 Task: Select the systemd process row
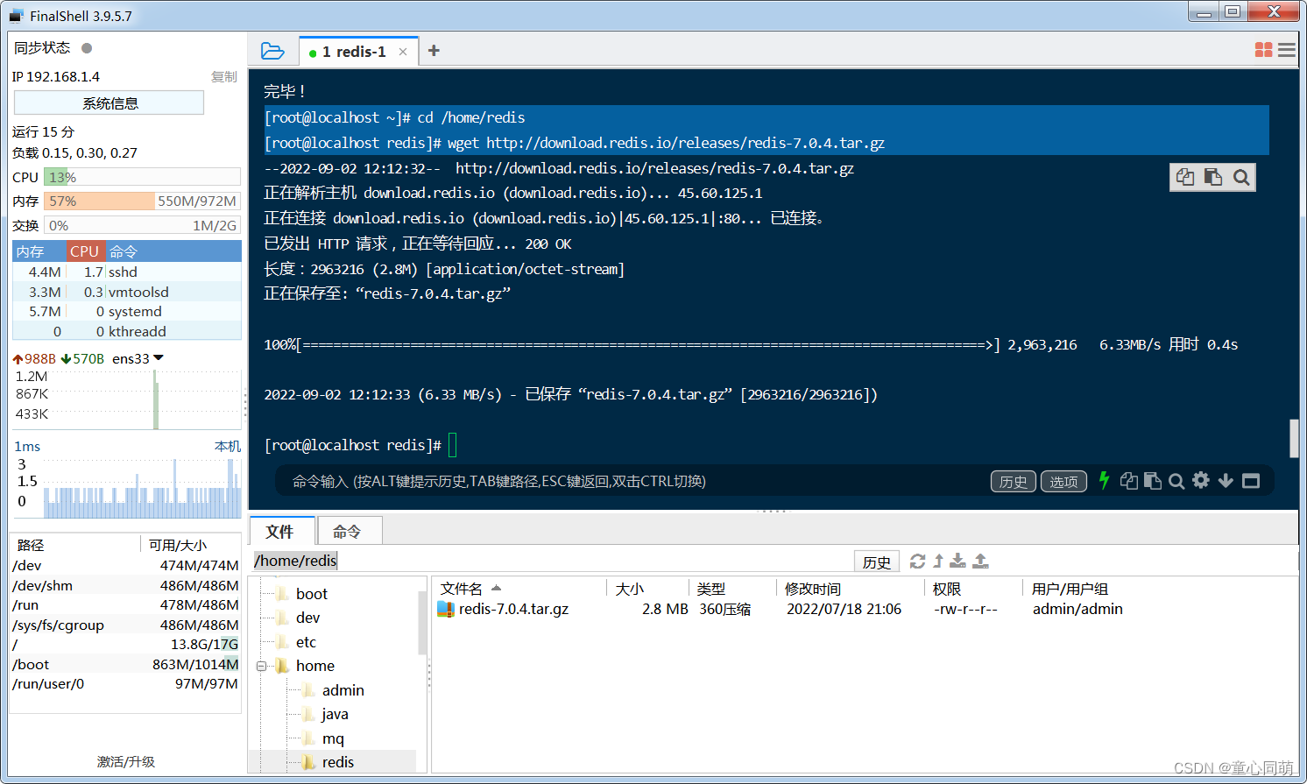(x=127, y=311)
